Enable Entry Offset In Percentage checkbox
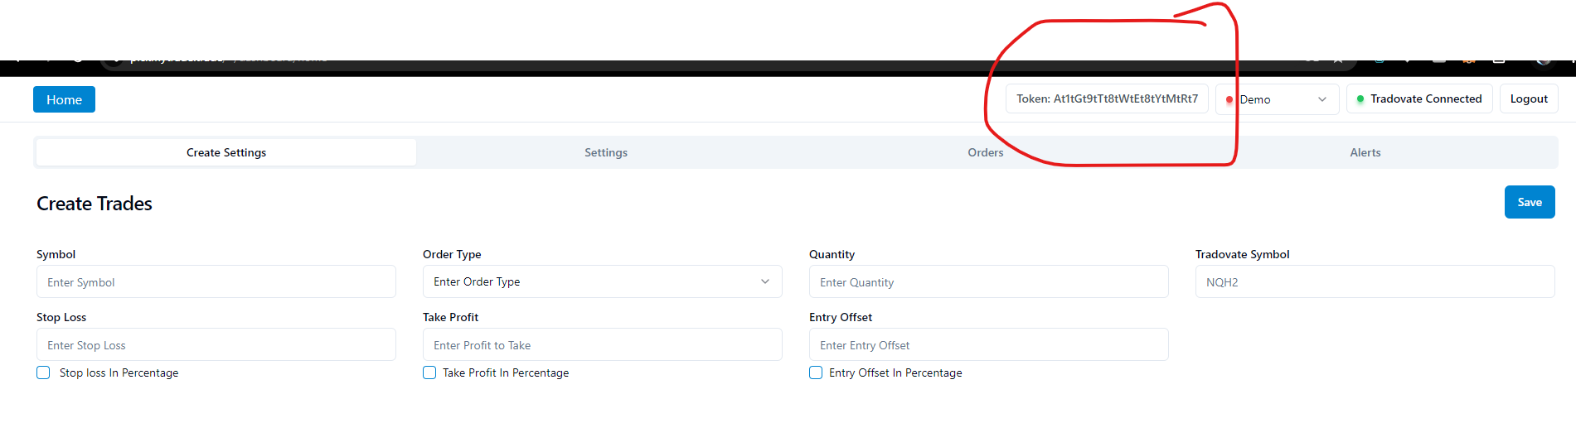 pos(816,372)
